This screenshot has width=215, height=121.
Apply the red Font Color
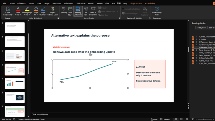[x=18, y=9]
